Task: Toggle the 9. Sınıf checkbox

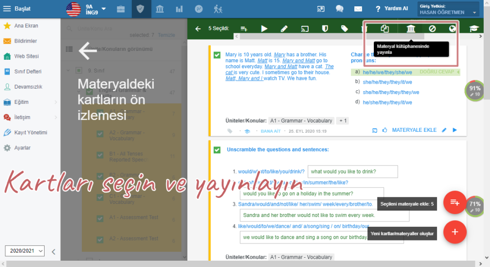Action: [79, 71]
